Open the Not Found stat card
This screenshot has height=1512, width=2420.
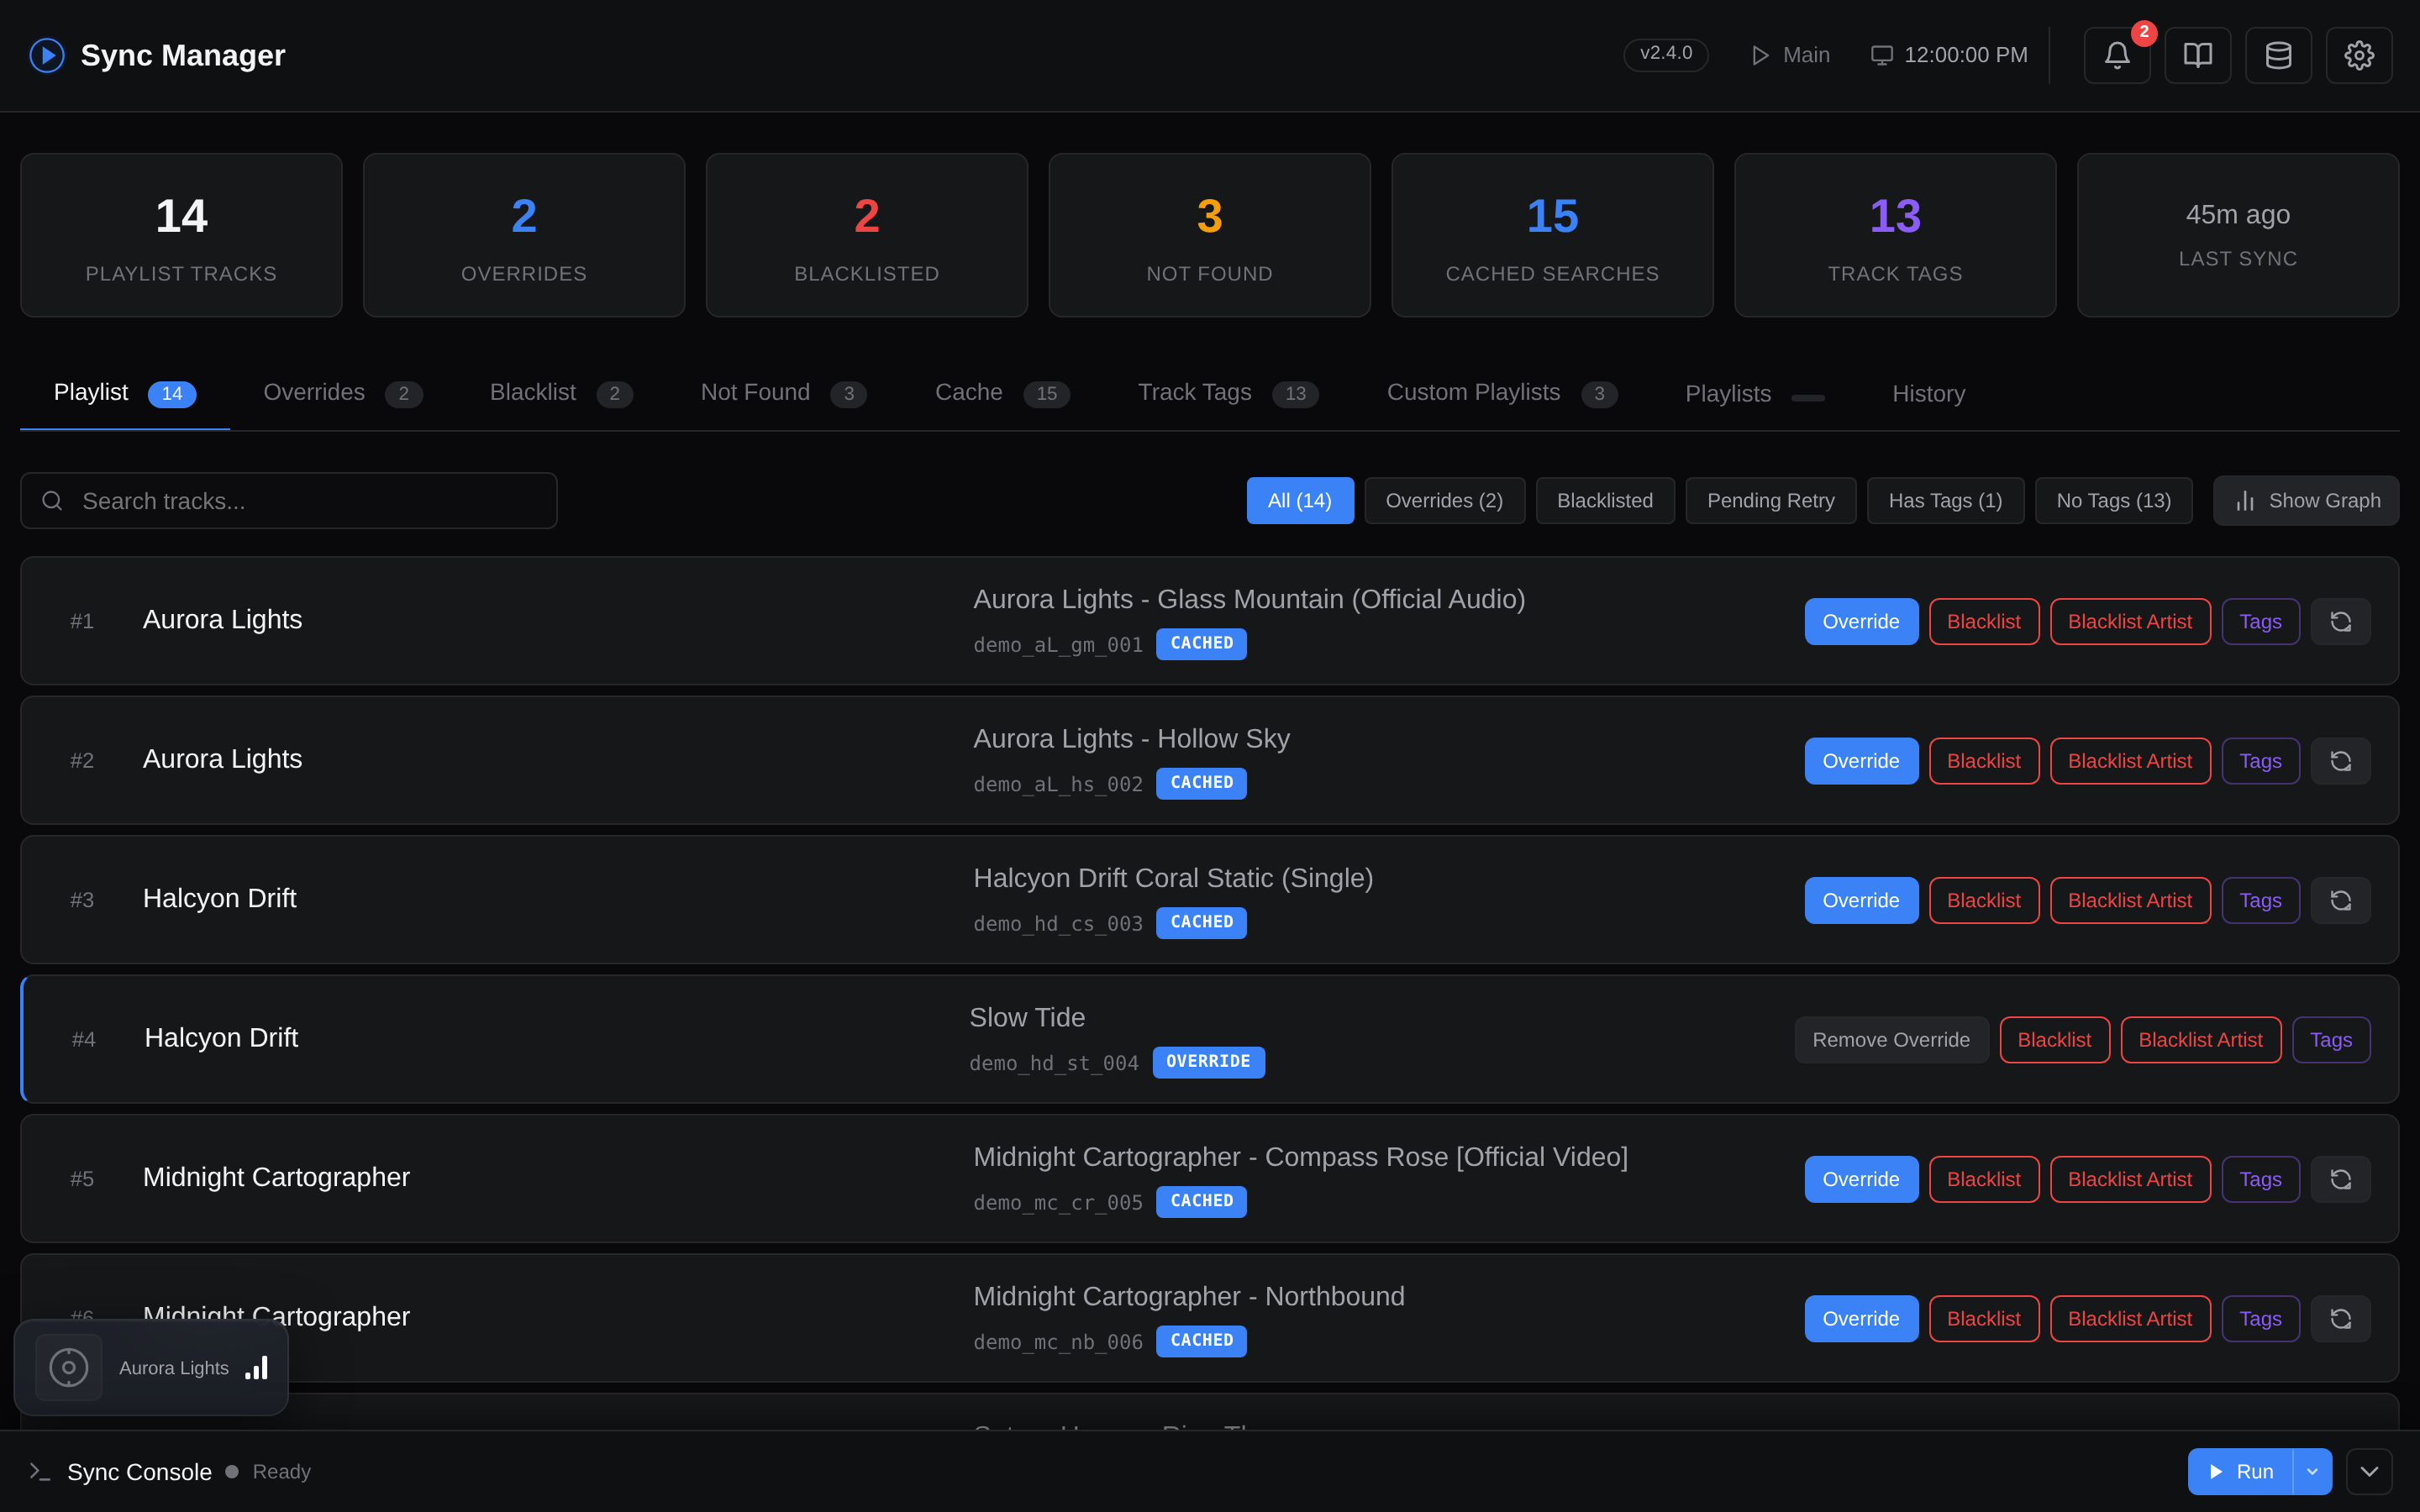[1209, 235]
